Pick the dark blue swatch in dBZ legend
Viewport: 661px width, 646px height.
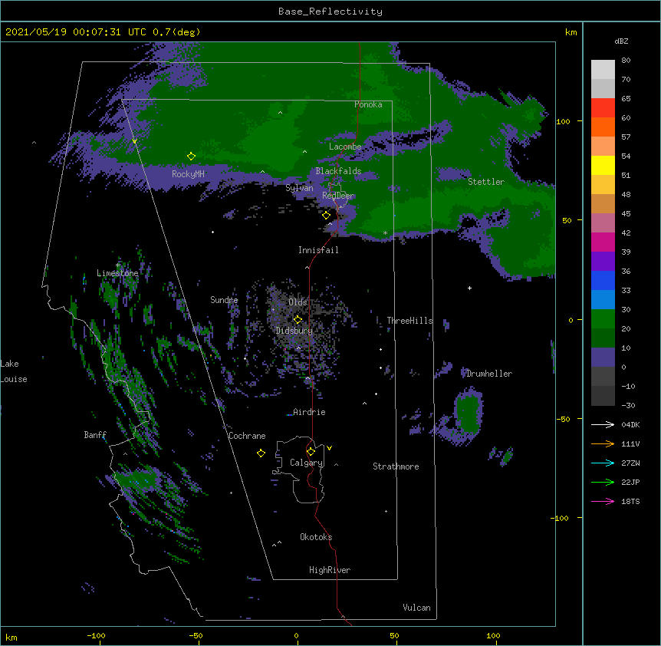tap(603, 280)
